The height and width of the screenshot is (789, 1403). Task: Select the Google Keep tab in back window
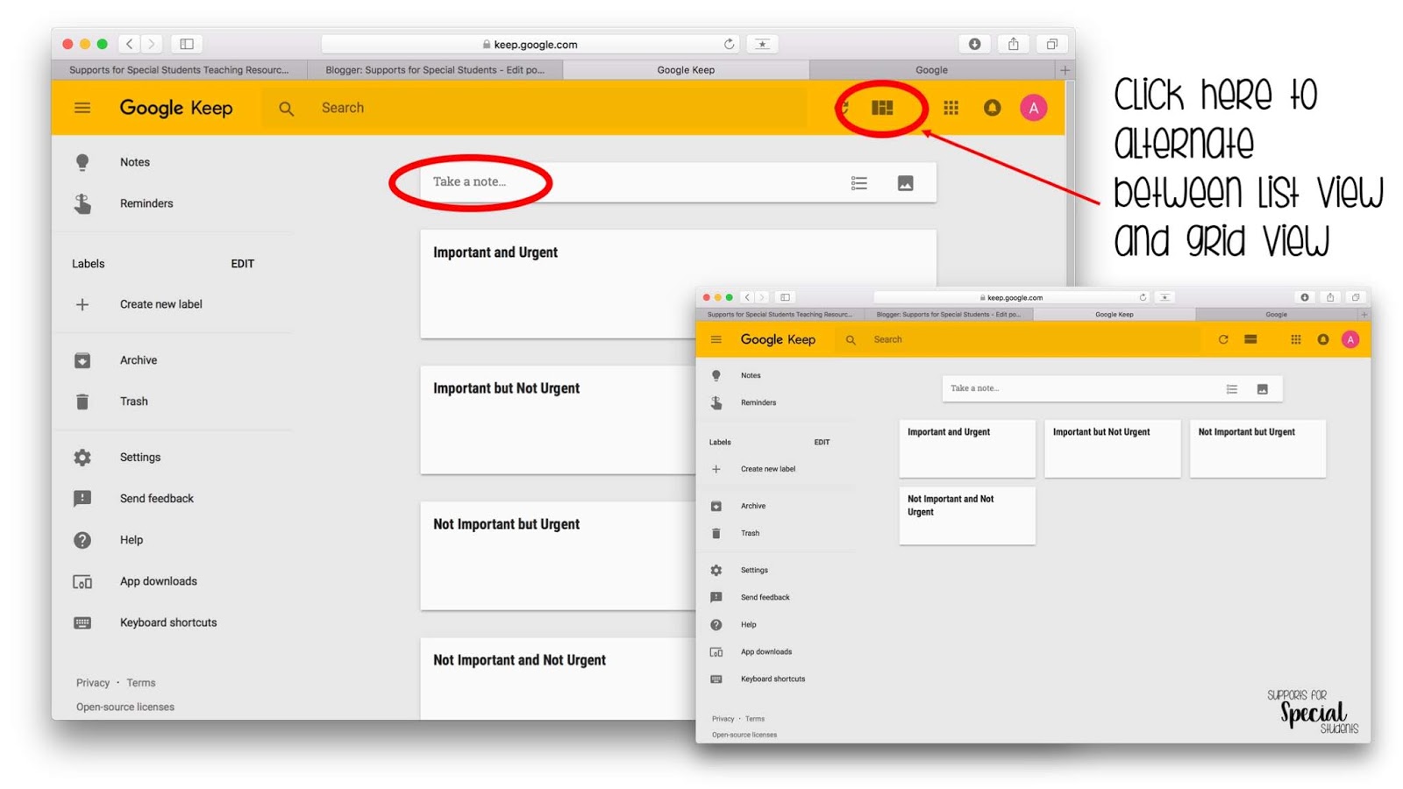pyautogui.click(x=686, y=70)
